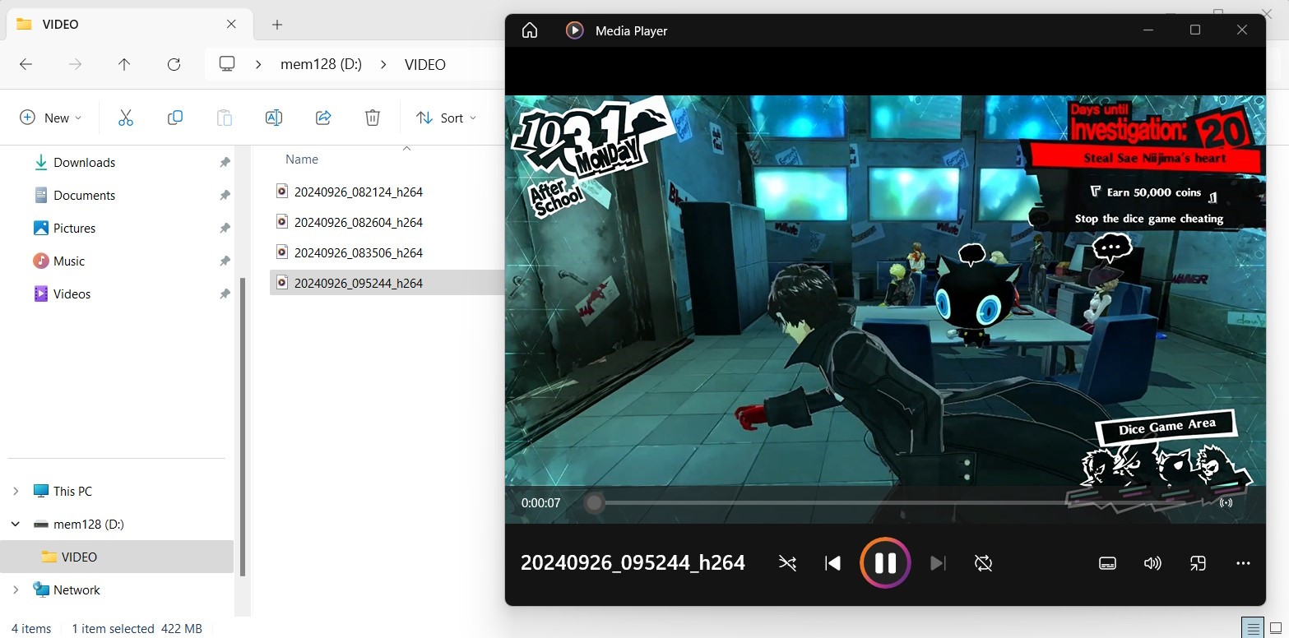Select This PC in navigation pane
The image size is (1289, 638).
click(x=72, y=492)
